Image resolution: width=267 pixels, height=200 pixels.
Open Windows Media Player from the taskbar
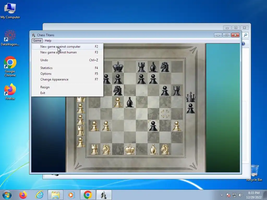(71, 195)
